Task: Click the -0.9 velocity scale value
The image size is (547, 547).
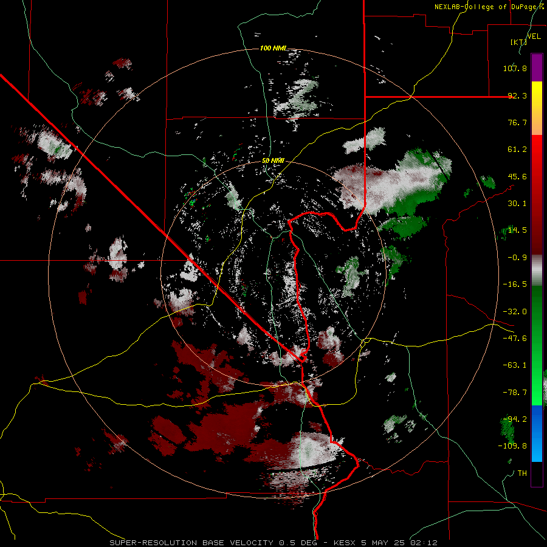Action: (x=517, y=258)
